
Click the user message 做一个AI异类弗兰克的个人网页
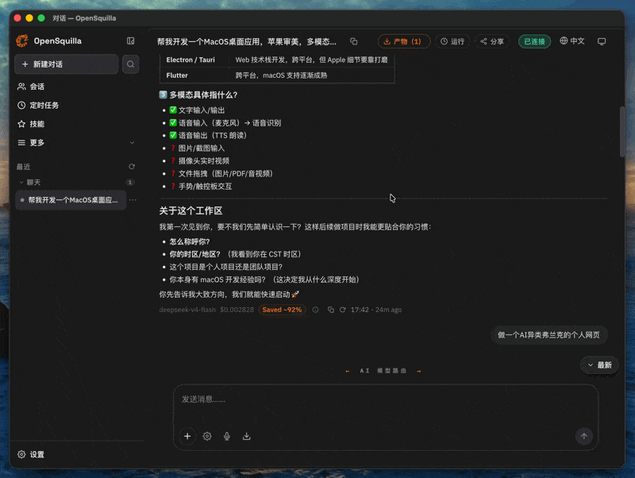(x=548, y=335)
